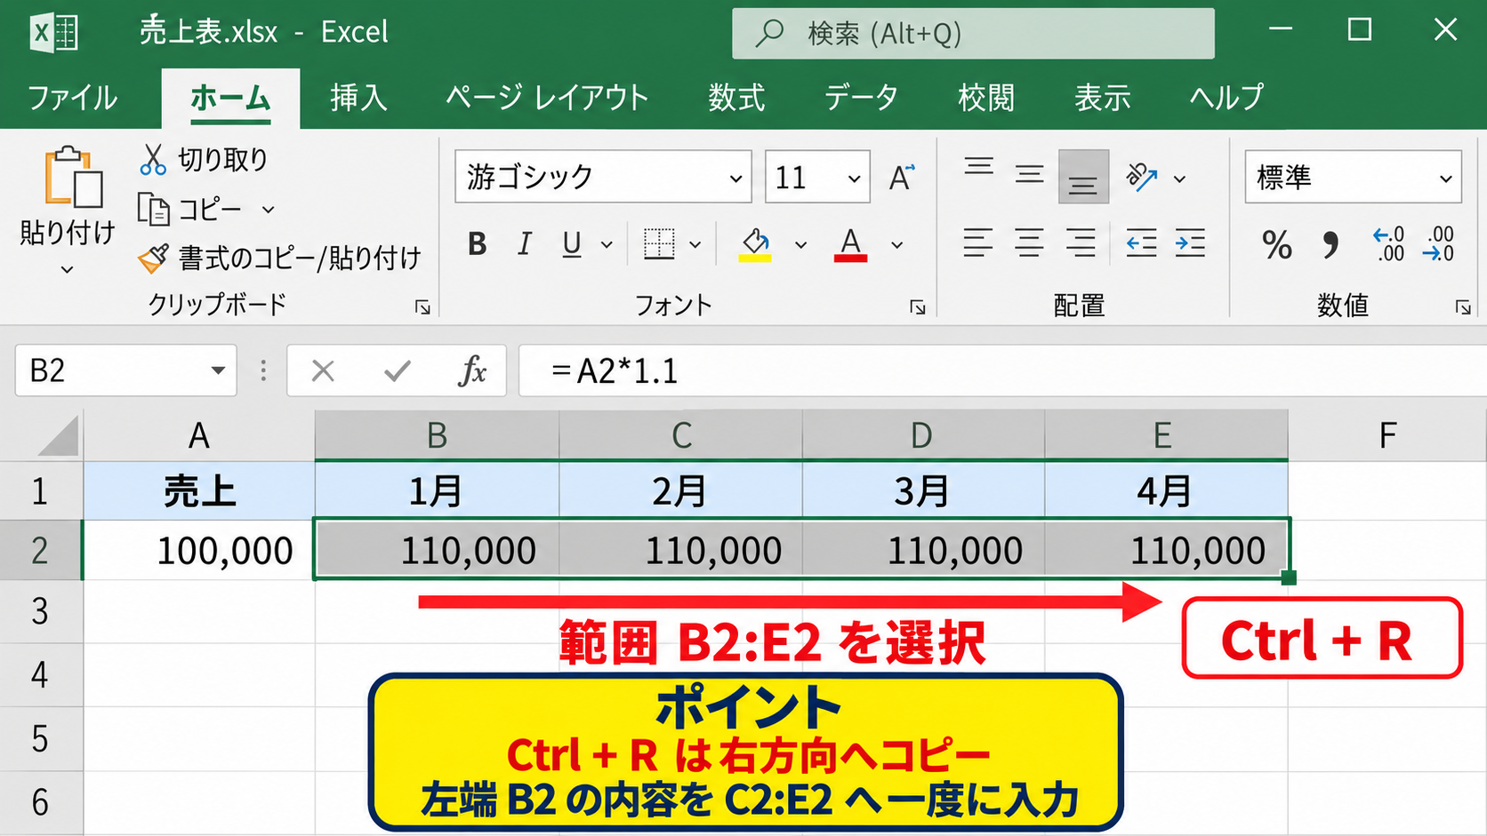Open the border style dropdown arrow
This screenshot has height=836, width=1487.
point(695,244)
